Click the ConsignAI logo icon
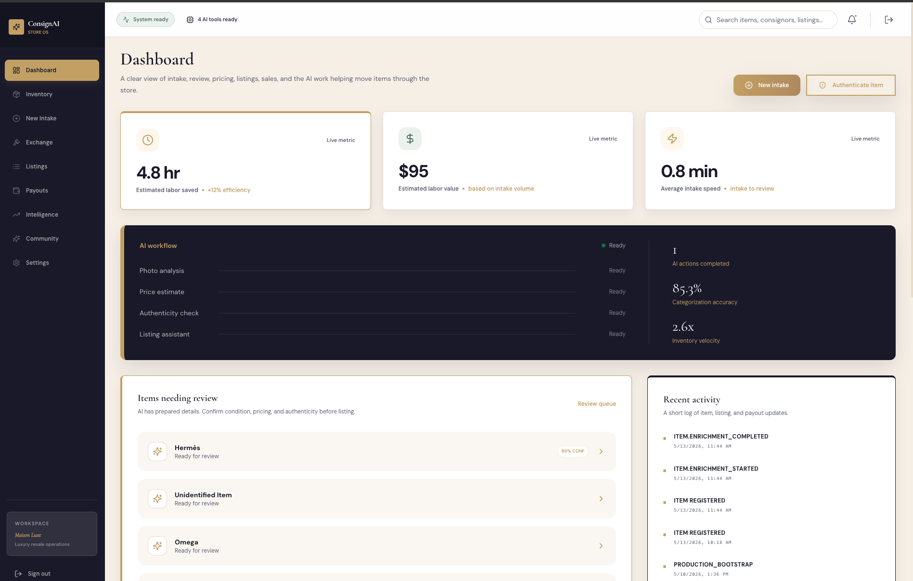913x581 pixels. click(x=16, y=27)
